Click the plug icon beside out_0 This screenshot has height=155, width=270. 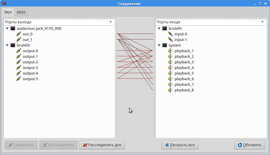coord(19,34)
